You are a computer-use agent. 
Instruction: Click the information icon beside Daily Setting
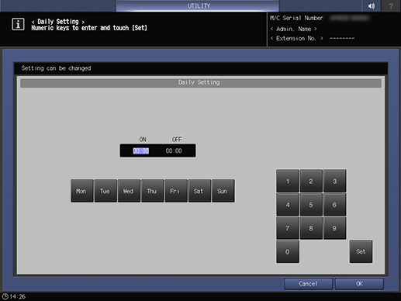[18, 24]
